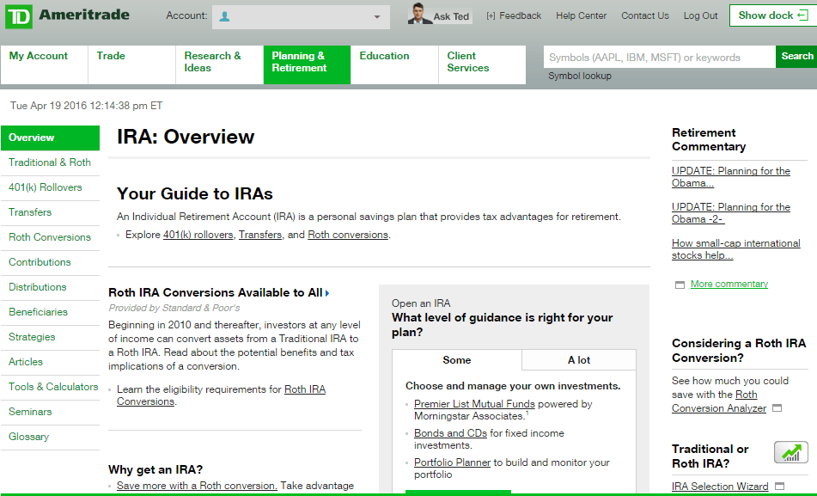
Task: Click the green Search button
Action: point(796,57)
